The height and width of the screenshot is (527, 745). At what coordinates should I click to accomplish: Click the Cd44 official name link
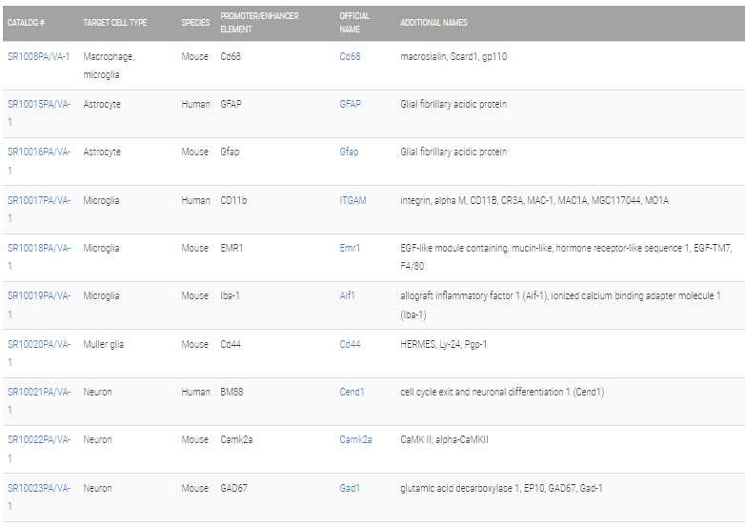(x=350, y=344)
